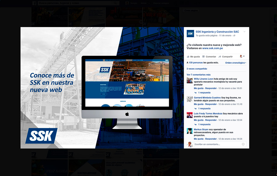Screen dimensions: 277x176
Task: Visit the www.ssk.com.pe link
Action: click(213, 48)
